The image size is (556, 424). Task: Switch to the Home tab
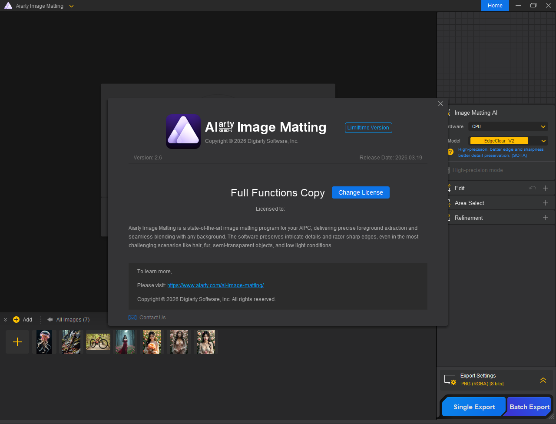pyautogui.click(x=495, y=6)
